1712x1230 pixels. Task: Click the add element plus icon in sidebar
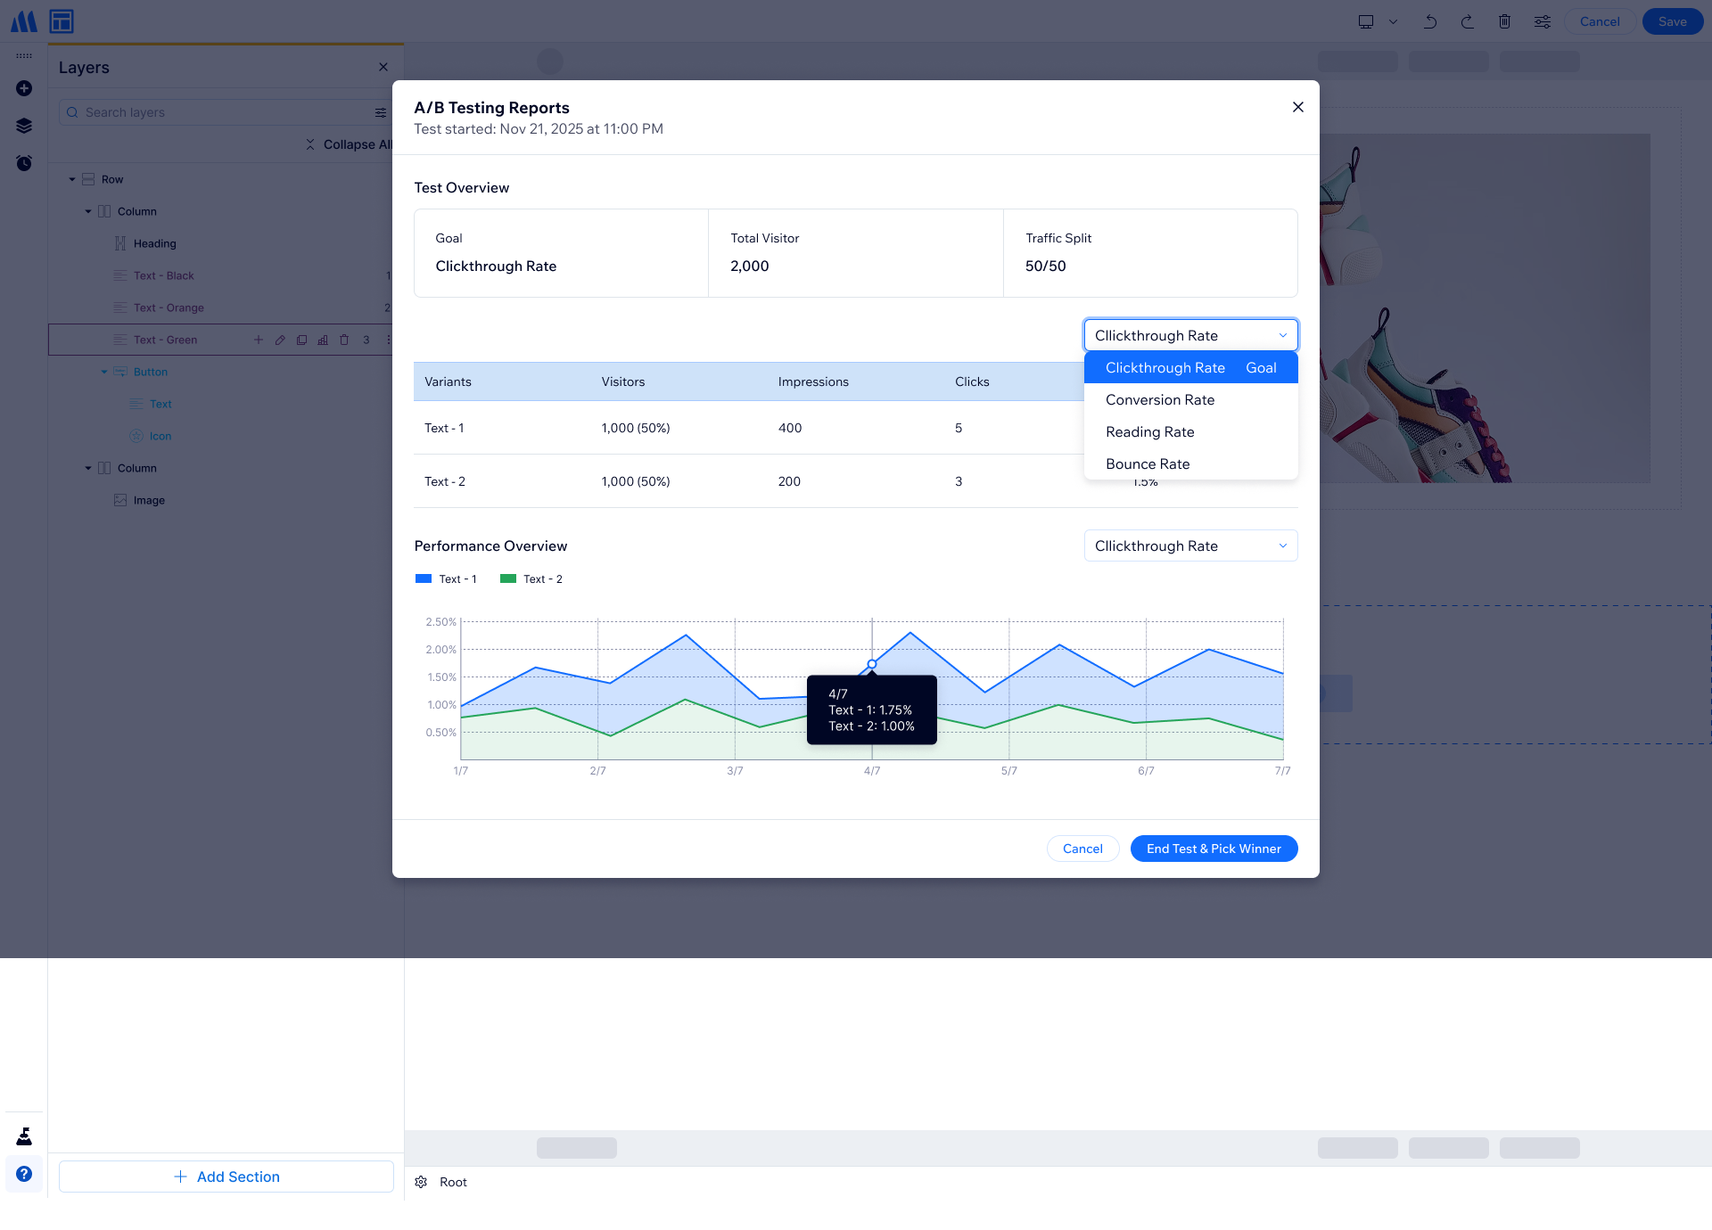point(24,88)
